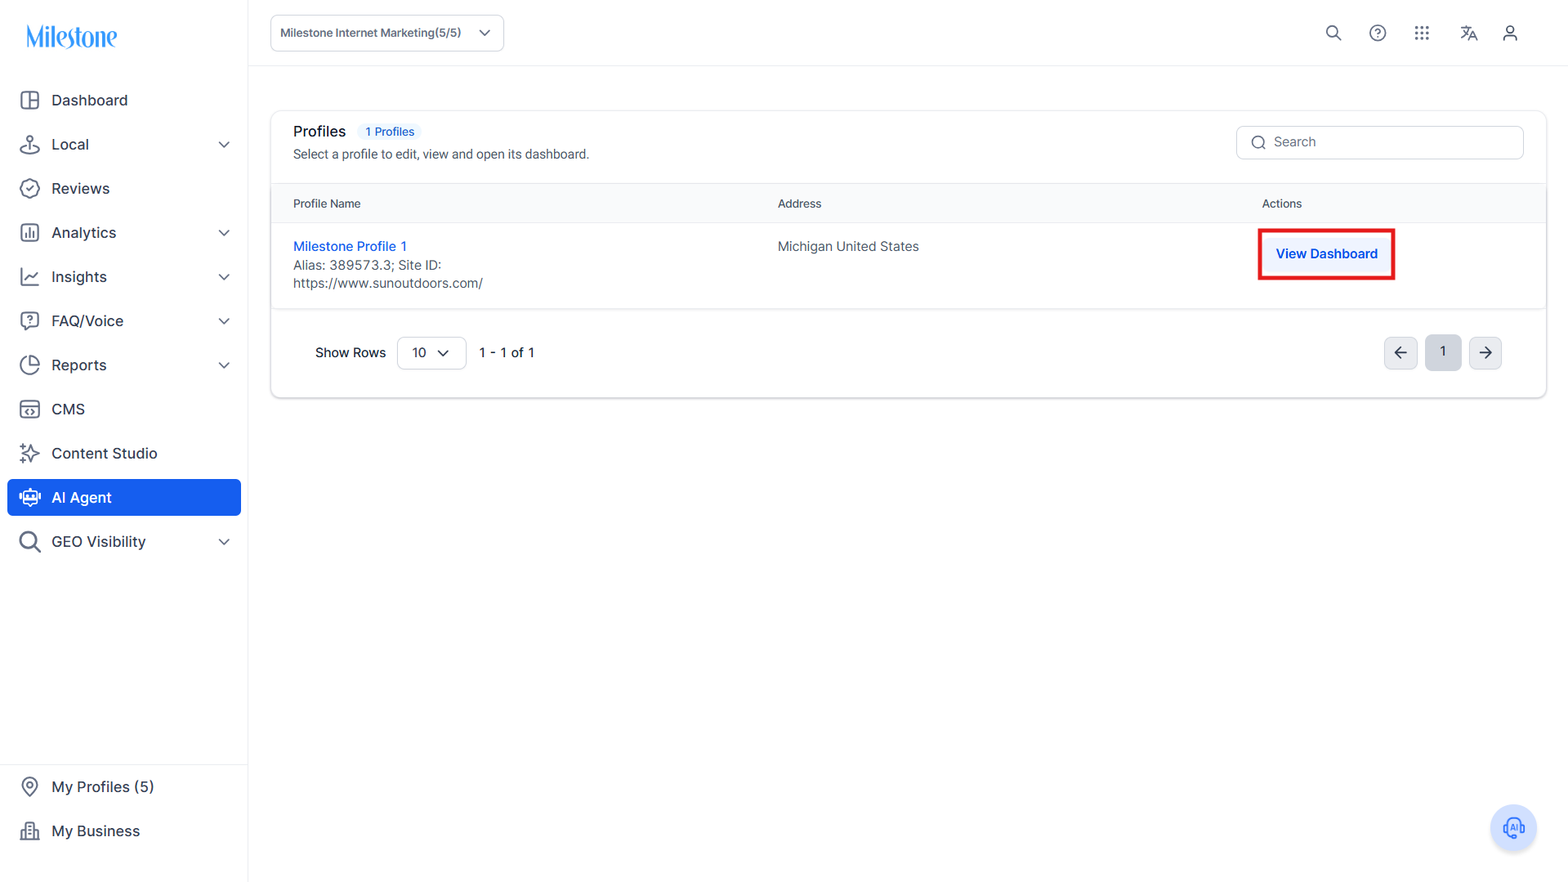
Task: Open the apps grid icon
Action: click(1422, 33)
